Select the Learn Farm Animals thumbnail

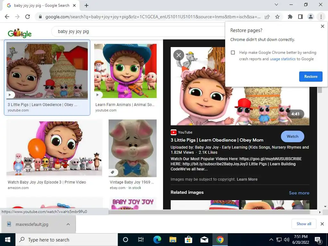125,71
